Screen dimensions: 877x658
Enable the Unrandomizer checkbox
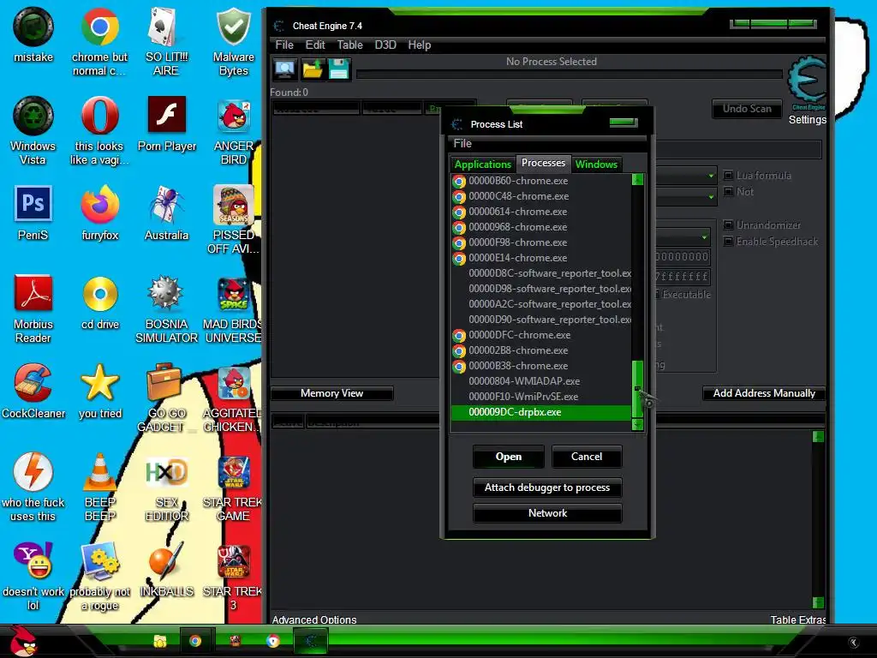[728, 225]
